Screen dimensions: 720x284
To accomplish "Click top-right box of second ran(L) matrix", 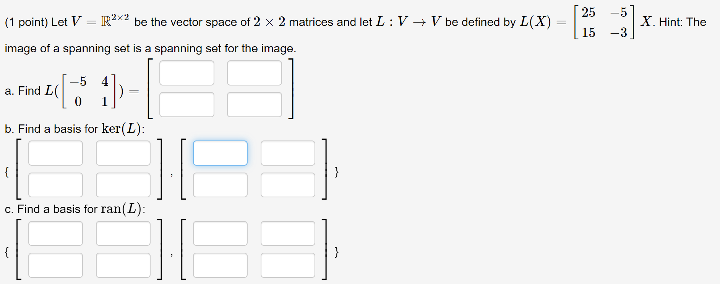I will pos(288,233).
